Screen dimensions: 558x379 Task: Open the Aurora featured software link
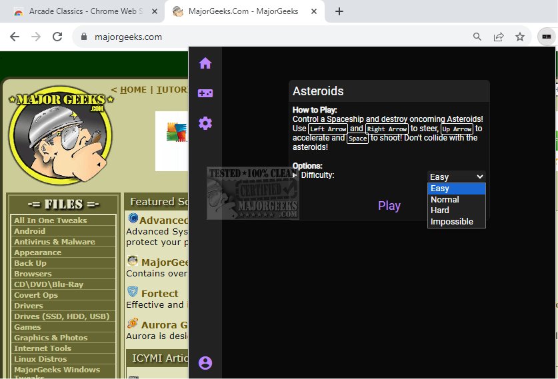pyautogui.click(x=165, y=325)
